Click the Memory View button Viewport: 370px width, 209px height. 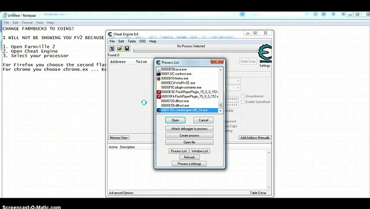pyautogui.click(x=119, y=138)
